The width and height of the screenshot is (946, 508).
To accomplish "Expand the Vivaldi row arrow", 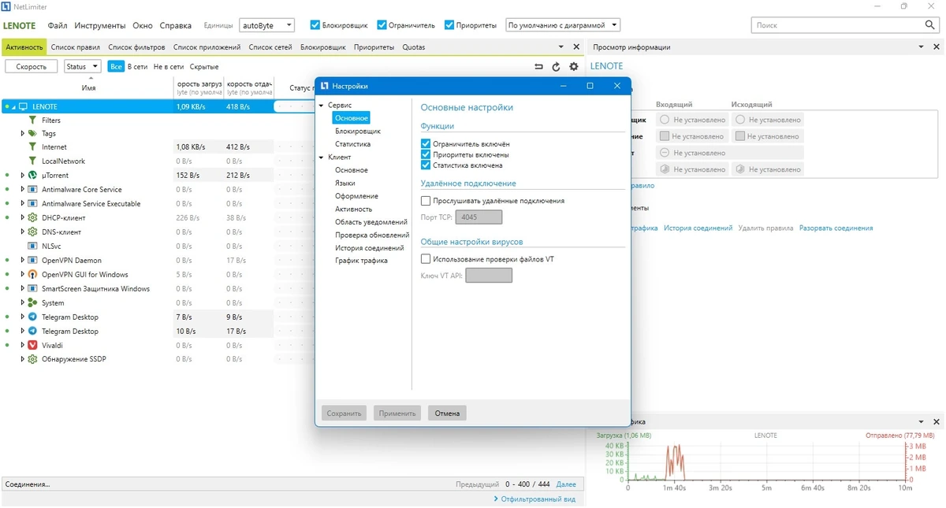I will pos(23,345).
